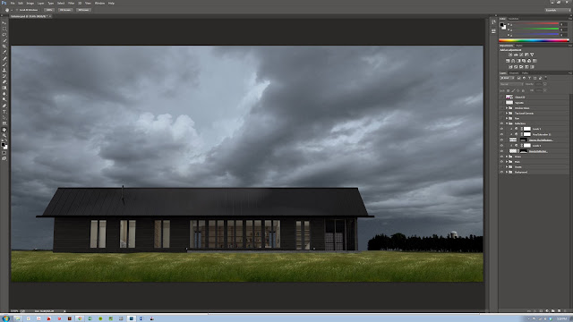
Task: Show the Object ID layer
Action: (501, 97)
